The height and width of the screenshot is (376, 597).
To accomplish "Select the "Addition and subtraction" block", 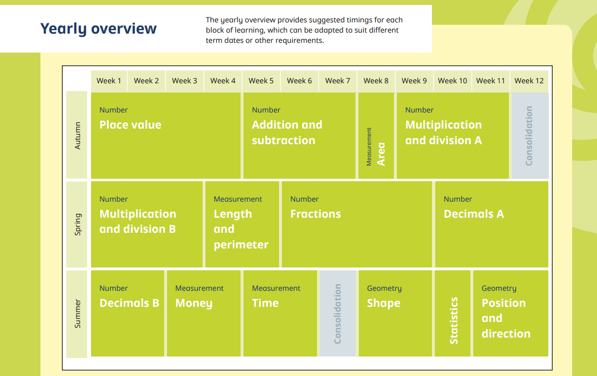I will pos(299,135).
